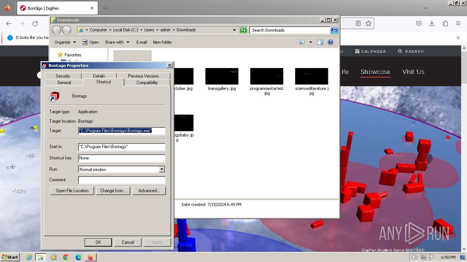
Task: Open Firefox extensions icon
Action: (445, 23)
